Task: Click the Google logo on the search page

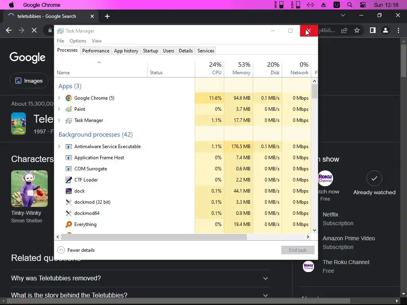Action: point(27,57)
